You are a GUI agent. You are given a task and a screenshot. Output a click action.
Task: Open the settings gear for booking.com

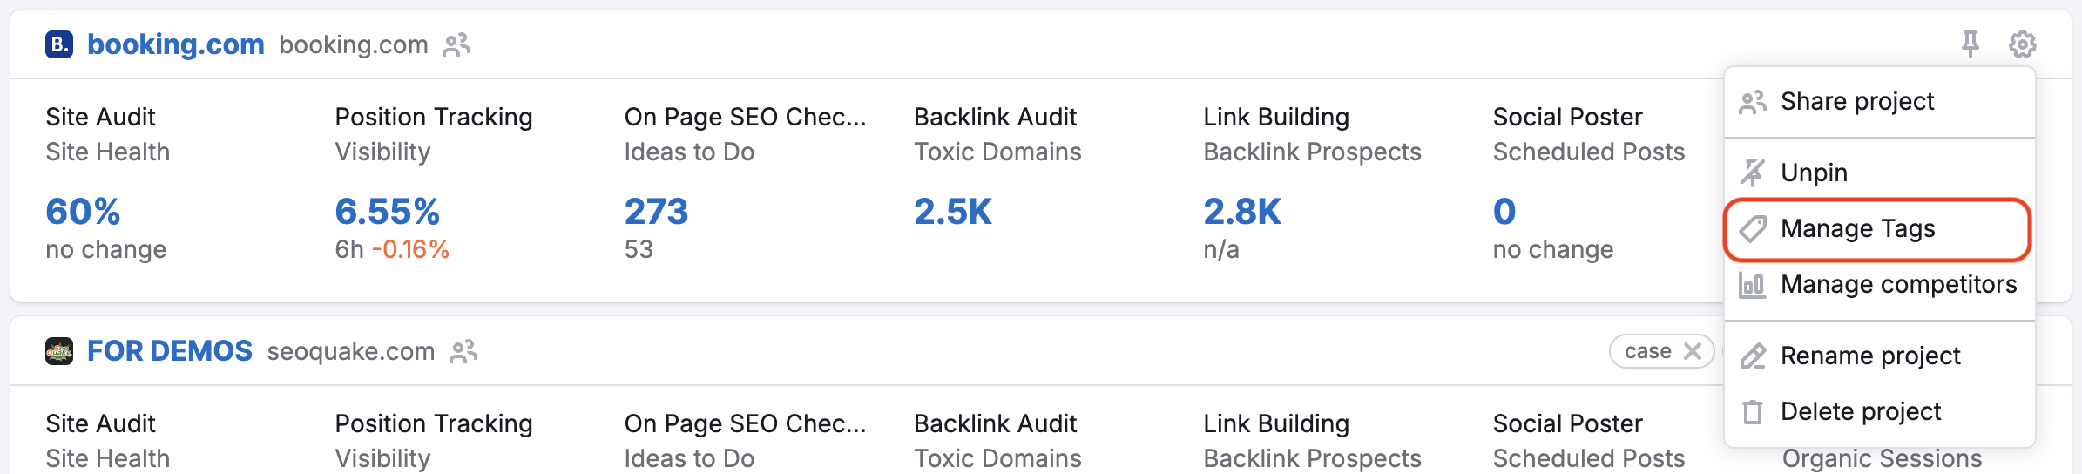(2022, 44)
